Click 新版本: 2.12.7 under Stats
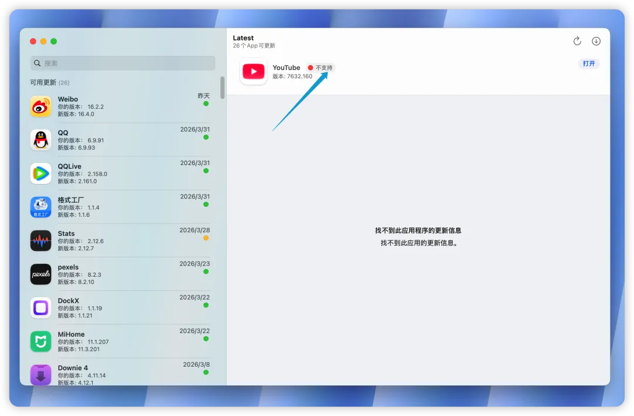The height and width of the screenshot is (416, 634). coord(76,249)
